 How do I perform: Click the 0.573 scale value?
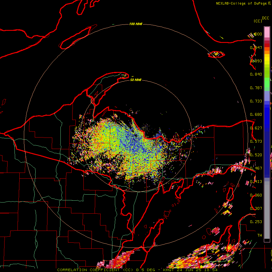(256, 141)
